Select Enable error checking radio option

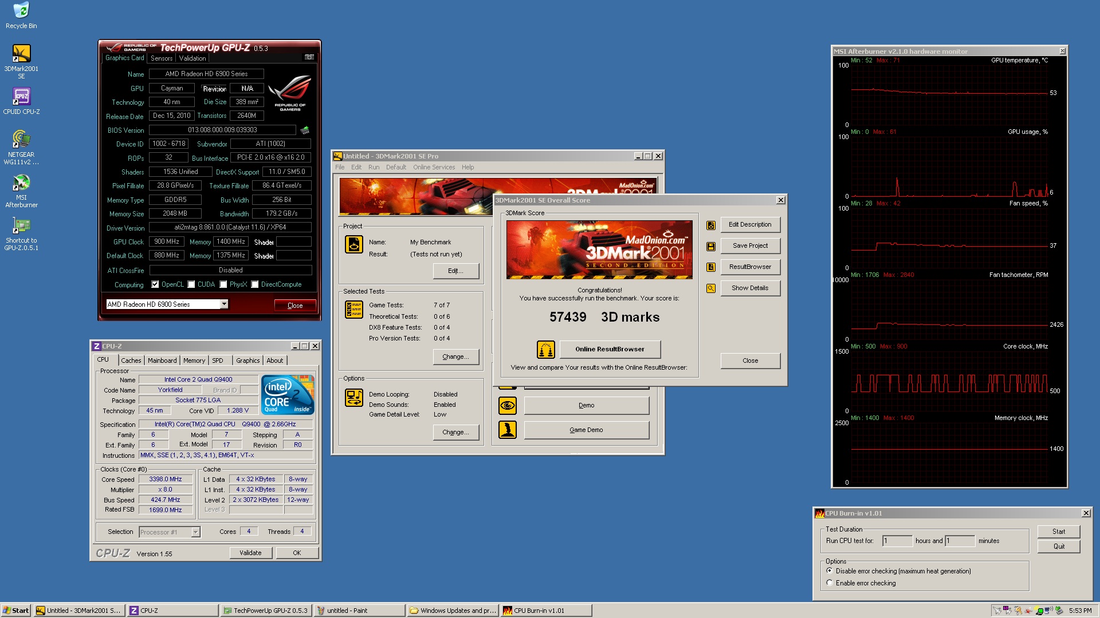click(829, 583)
